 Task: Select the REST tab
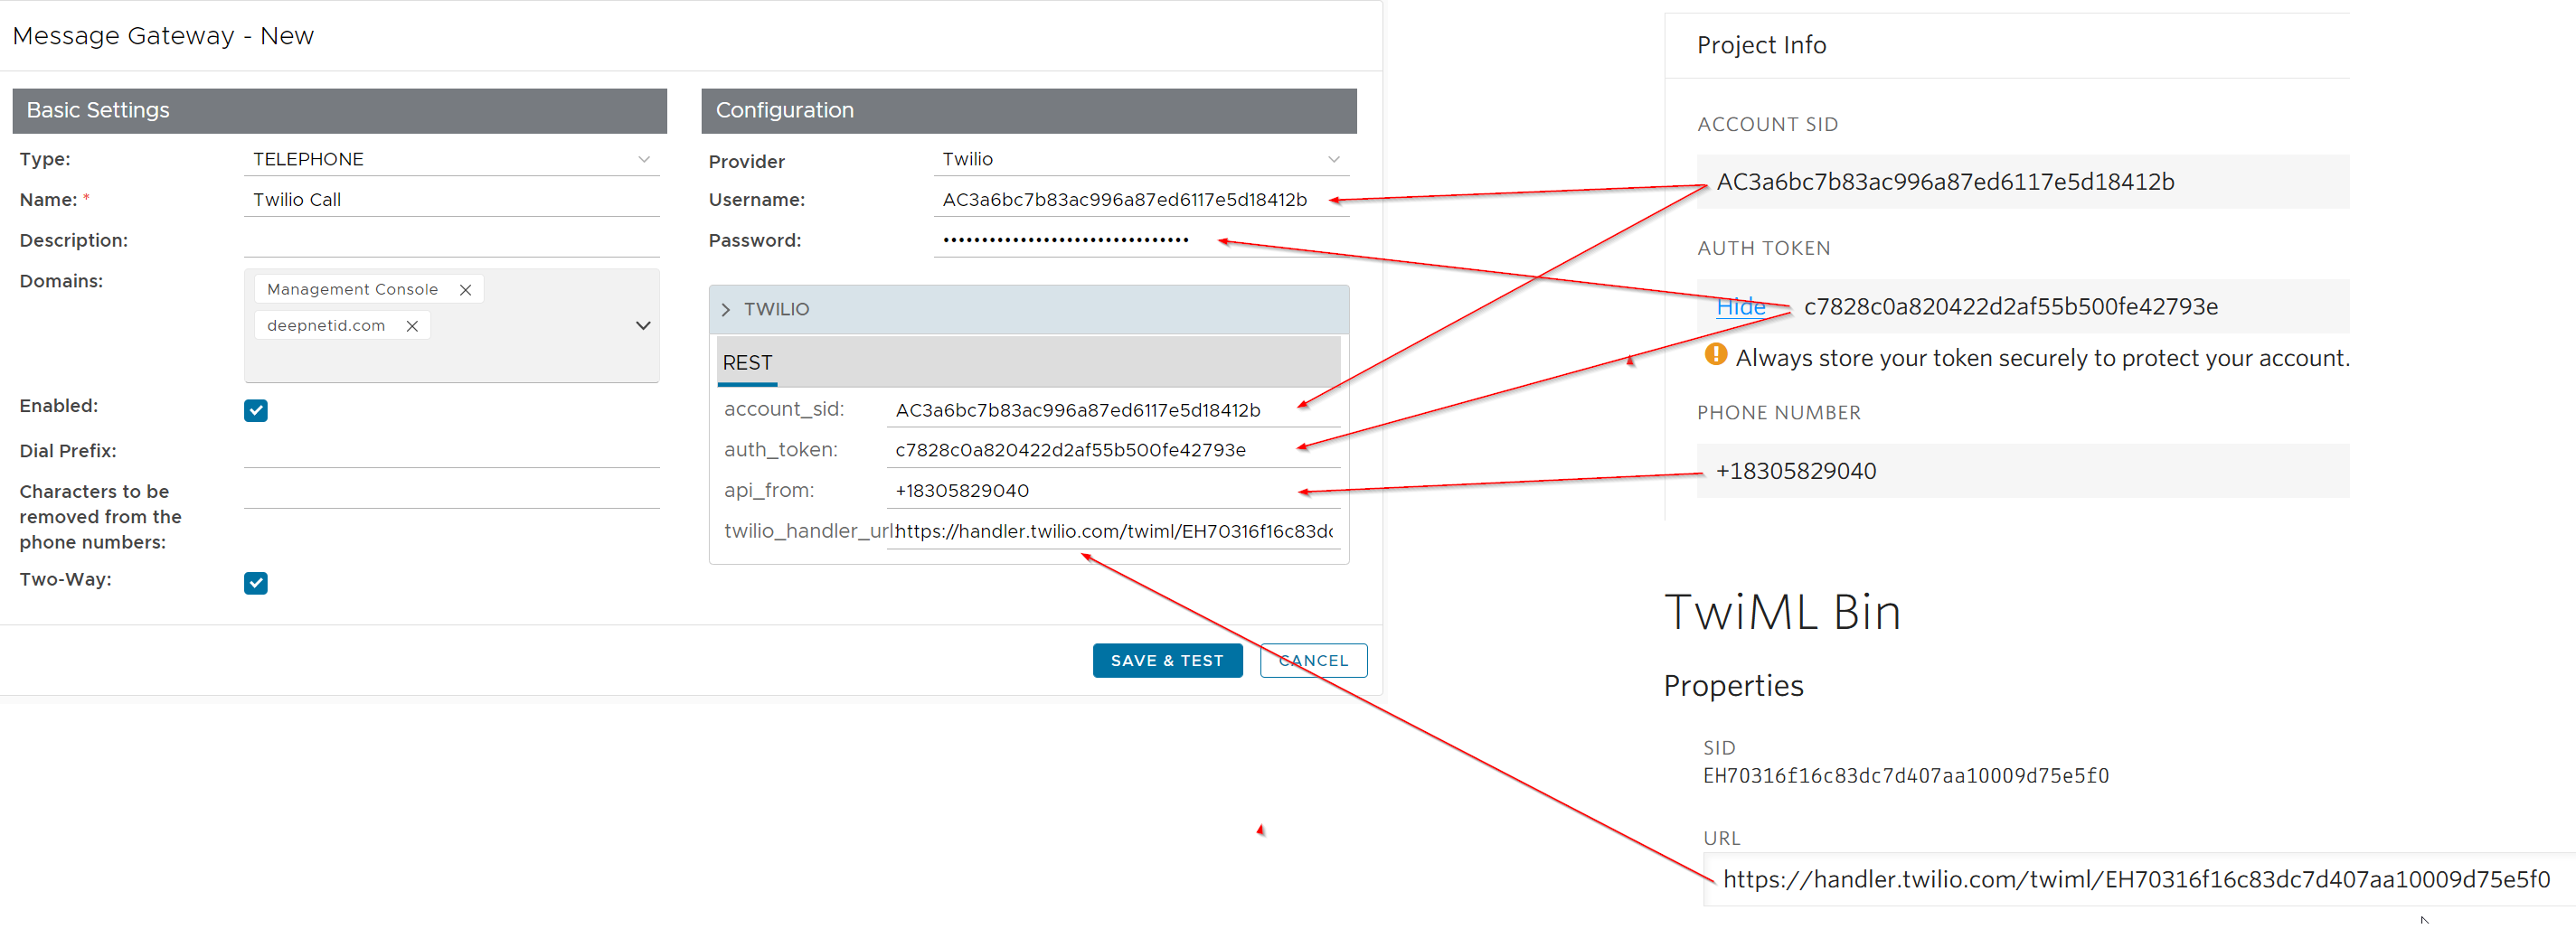pos(747,363)
